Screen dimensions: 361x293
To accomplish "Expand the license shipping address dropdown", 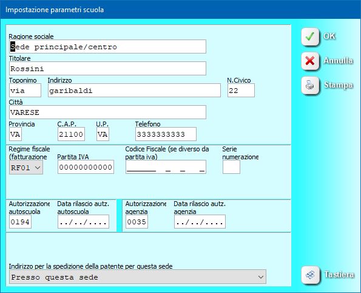I will pyautogui.click(x=138, y=277).
